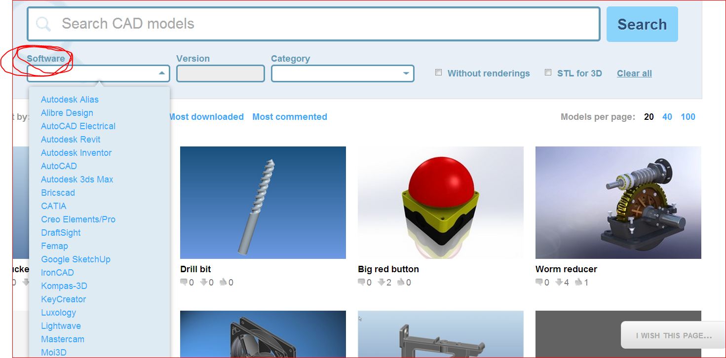Show 100 models per page
The width and height of the screenshot is (726, 358).
(x=688, y=117)
